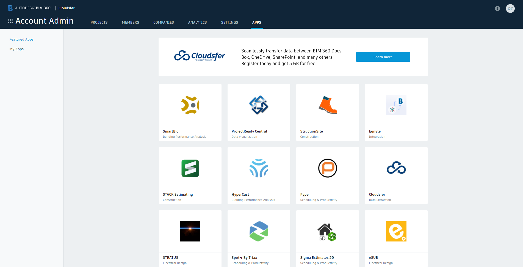Screen dimensions: 523x267
Task: Click the Account Admin heading
Action: [x=45, y=21]
